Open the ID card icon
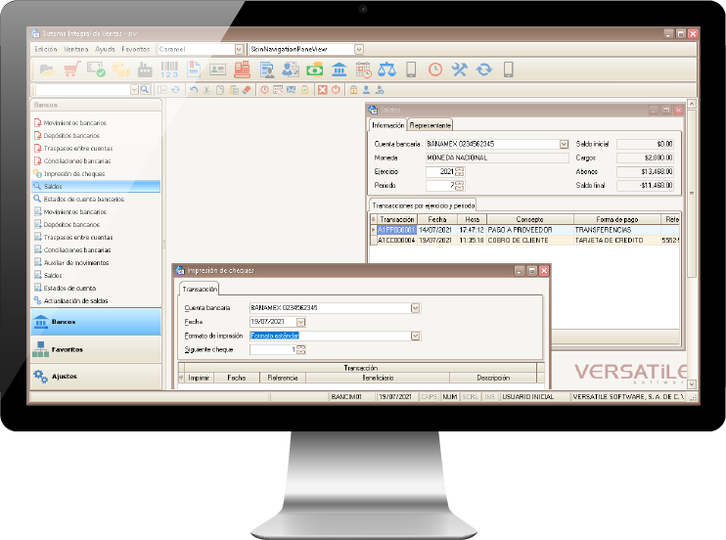Screen dimensions: 726x540 pos(217,69)
